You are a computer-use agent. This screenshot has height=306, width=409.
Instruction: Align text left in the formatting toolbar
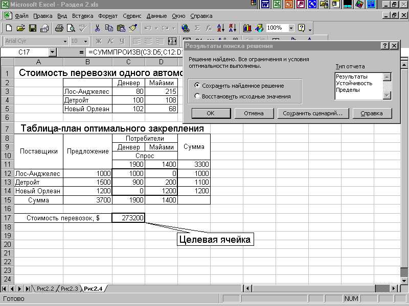(137, 41)
